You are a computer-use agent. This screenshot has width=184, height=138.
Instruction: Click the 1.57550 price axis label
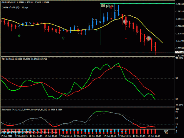[180, 48]
